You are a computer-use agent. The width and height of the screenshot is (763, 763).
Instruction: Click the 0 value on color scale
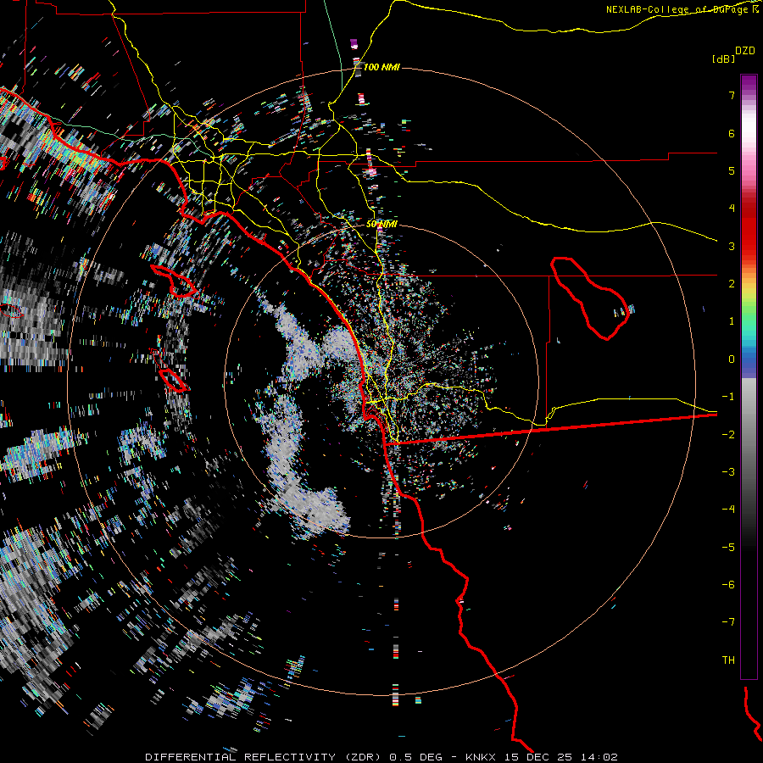tap(732, 359)
